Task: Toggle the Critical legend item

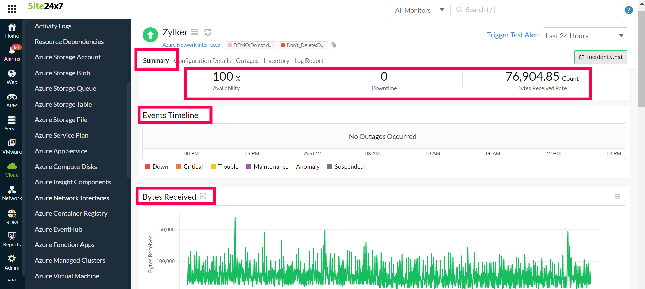Action: click(x=189, y=167)
